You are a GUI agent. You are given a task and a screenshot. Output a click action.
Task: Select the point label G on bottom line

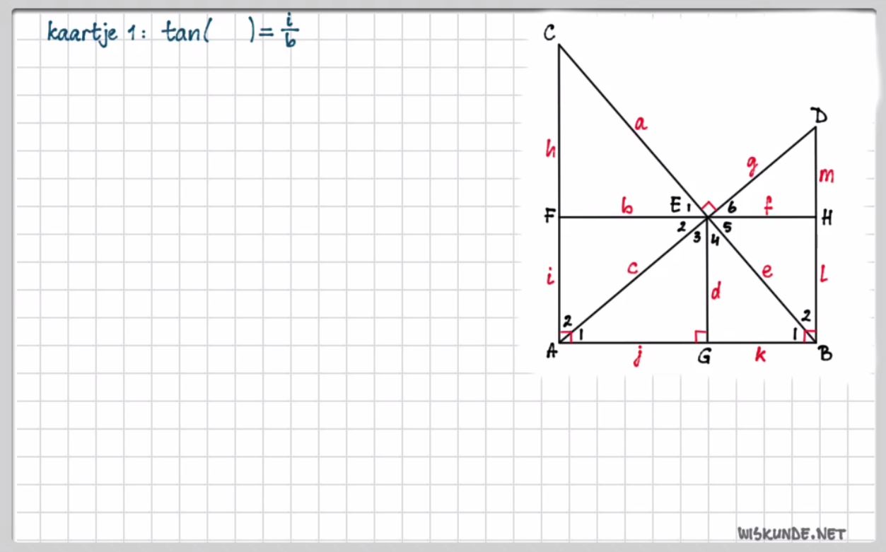704,357
